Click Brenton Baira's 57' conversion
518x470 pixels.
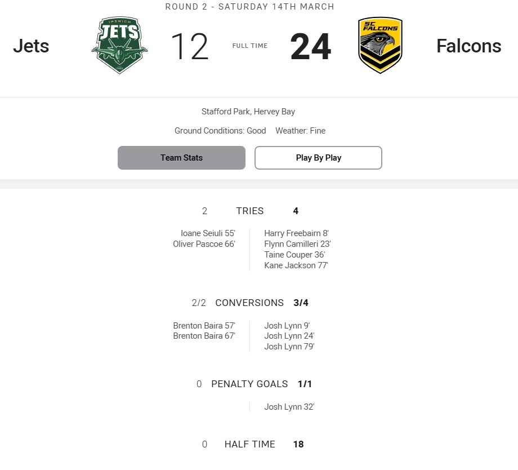click(x=204, y=326)
